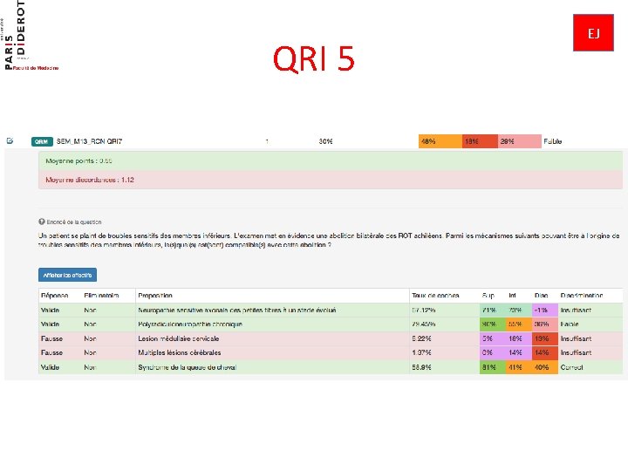The width and height of the screenshot is (628, 471).
Task: Click the Taux de coches column header
Action: point(435,296)
